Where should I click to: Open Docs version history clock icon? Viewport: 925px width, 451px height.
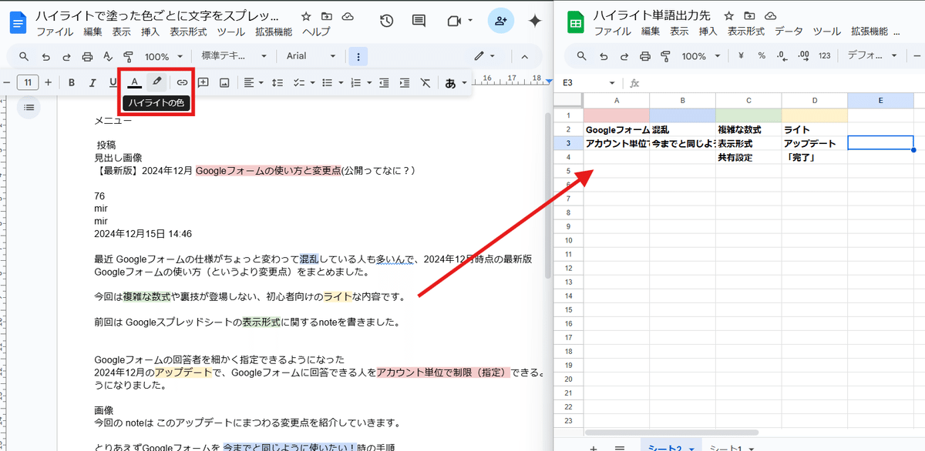coord(387,22)
